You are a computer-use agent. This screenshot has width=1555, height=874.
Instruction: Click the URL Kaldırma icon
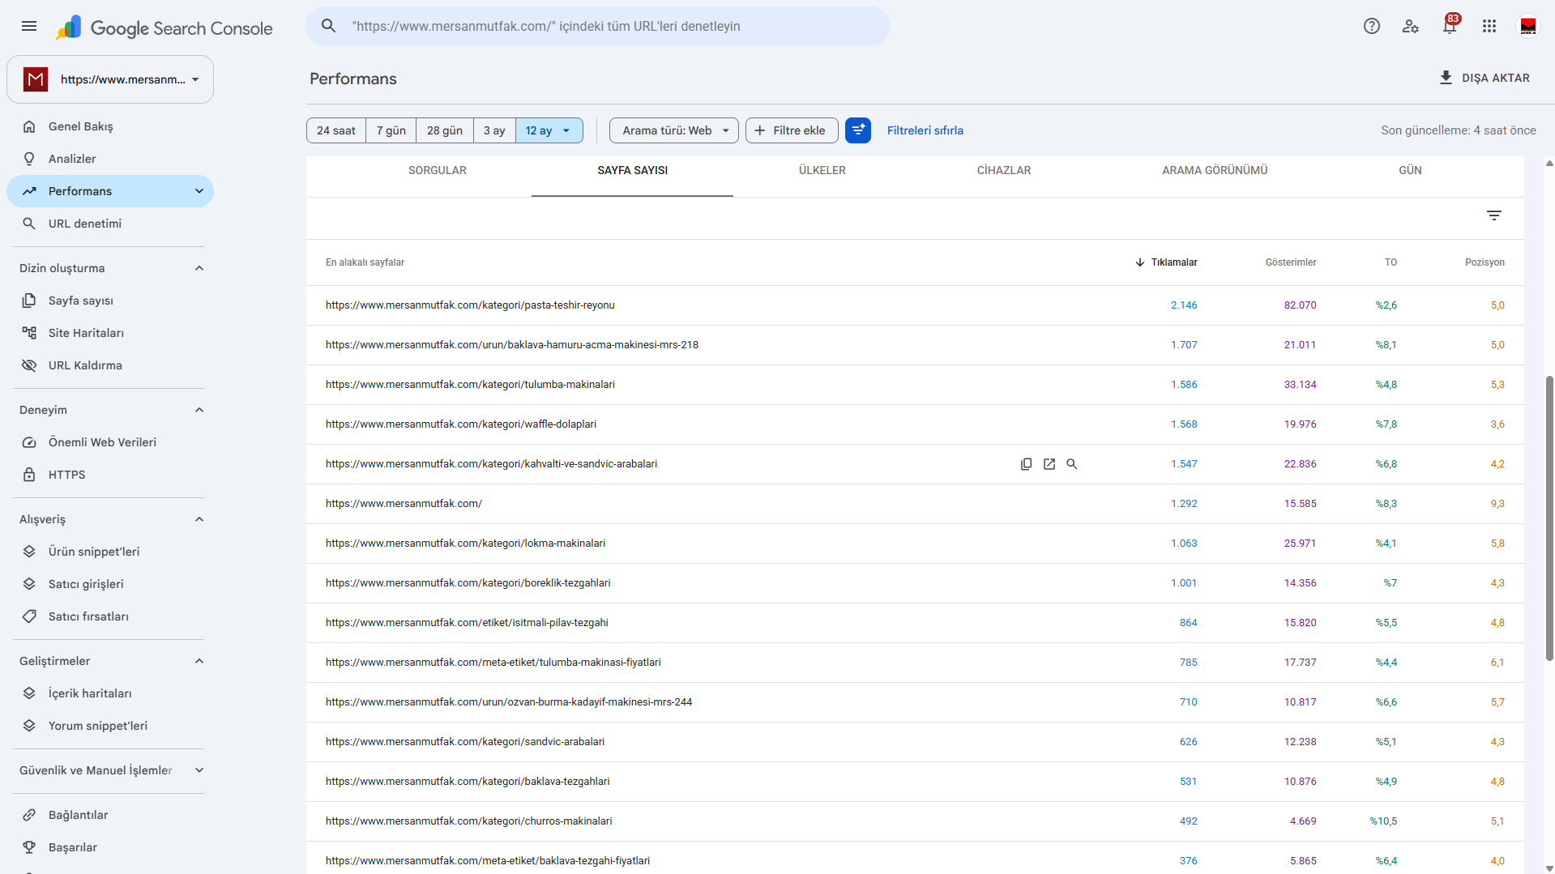pos(29,365)
